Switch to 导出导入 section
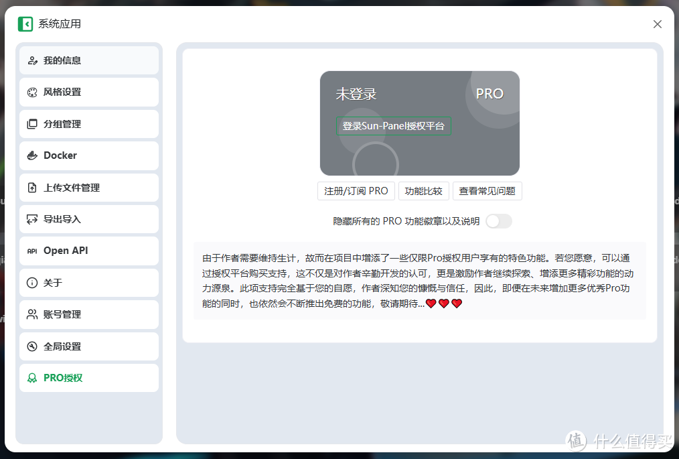679x459 pixels. coord(89,219)
